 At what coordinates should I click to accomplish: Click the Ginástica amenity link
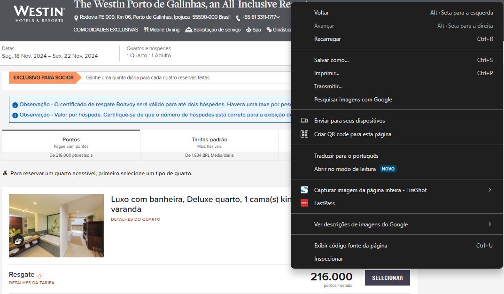pyautogui.click(x=282, y=30)
